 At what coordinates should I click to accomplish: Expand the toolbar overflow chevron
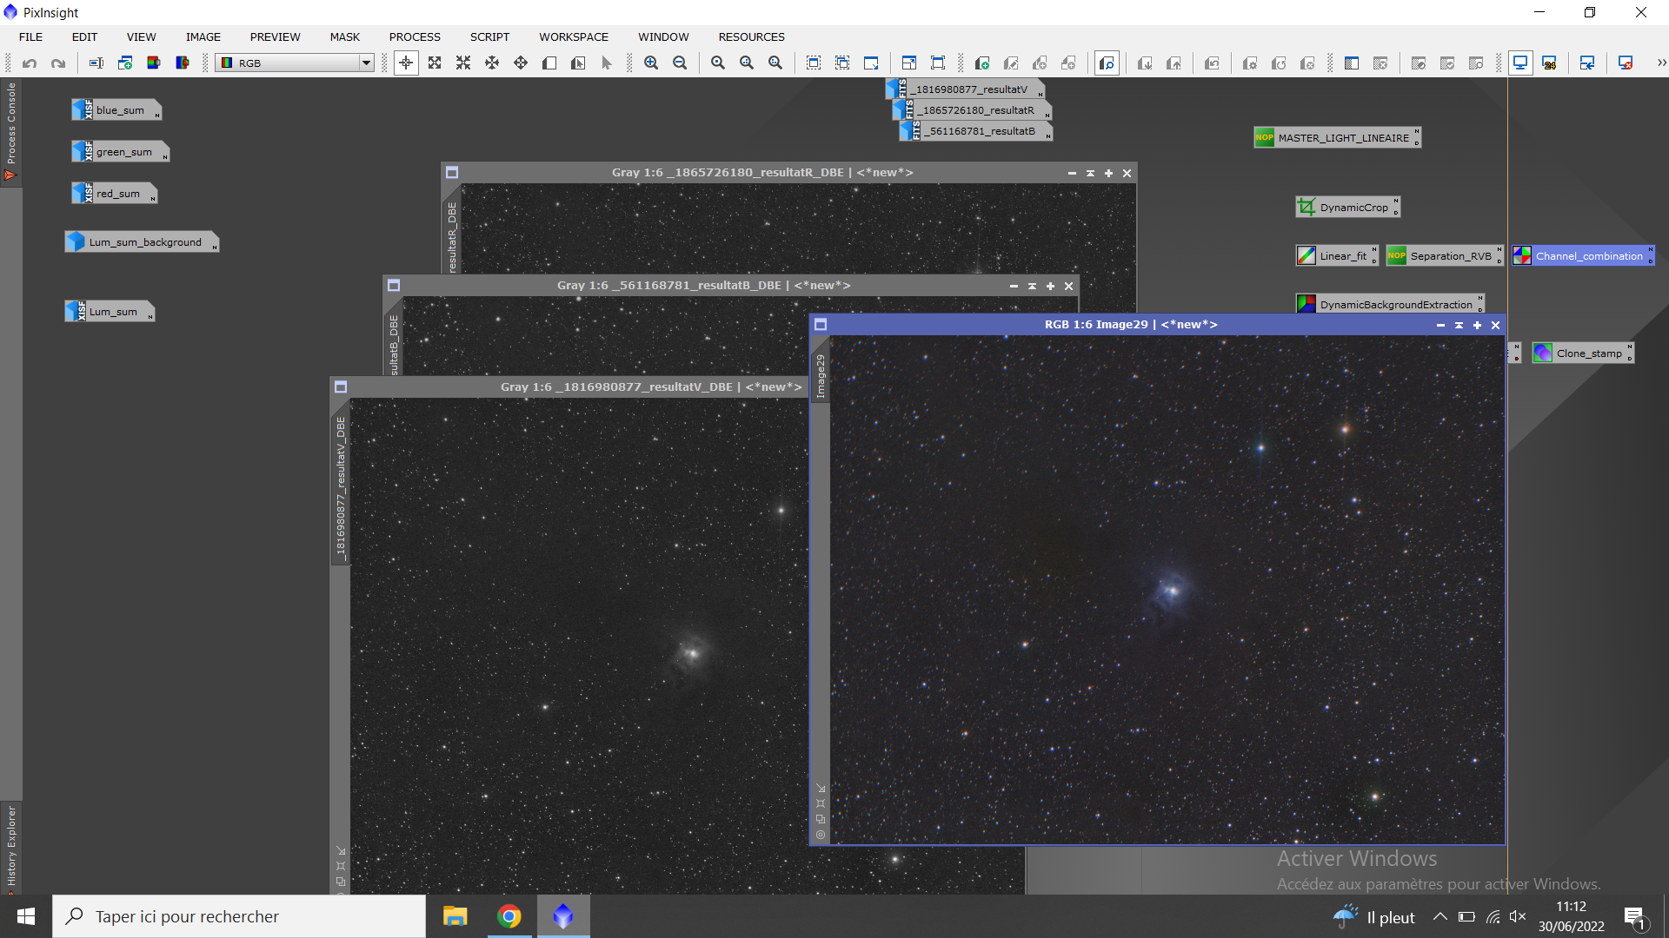click(1661, 63)
